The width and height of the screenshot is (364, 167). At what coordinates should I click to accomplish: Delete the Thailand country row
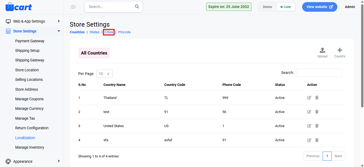[317, 98]
